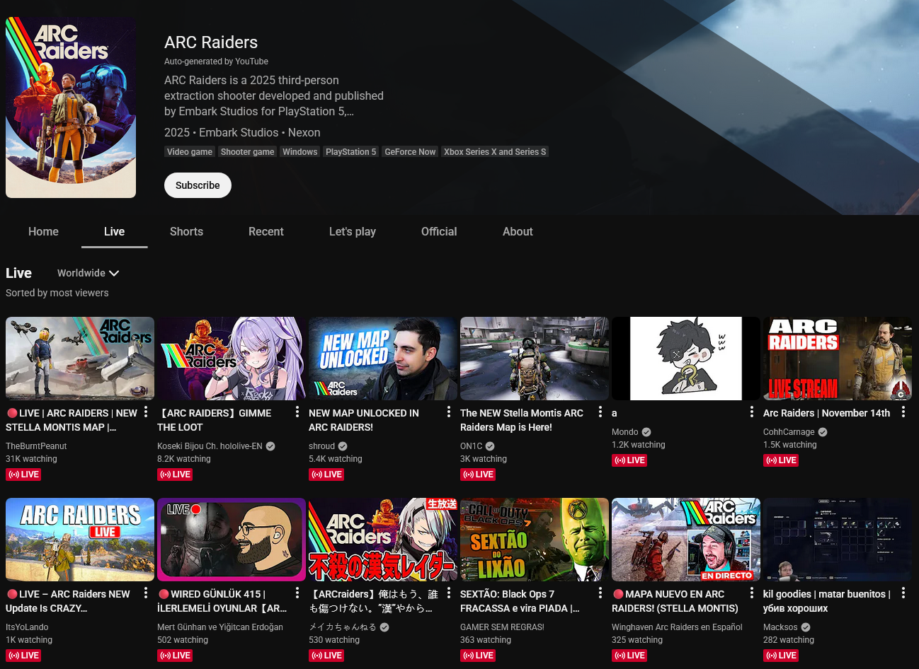Image resolution: width=919 pixels, height=669 pixels.
Task: Open the Shorts tab
Action: tap(186, 231)
